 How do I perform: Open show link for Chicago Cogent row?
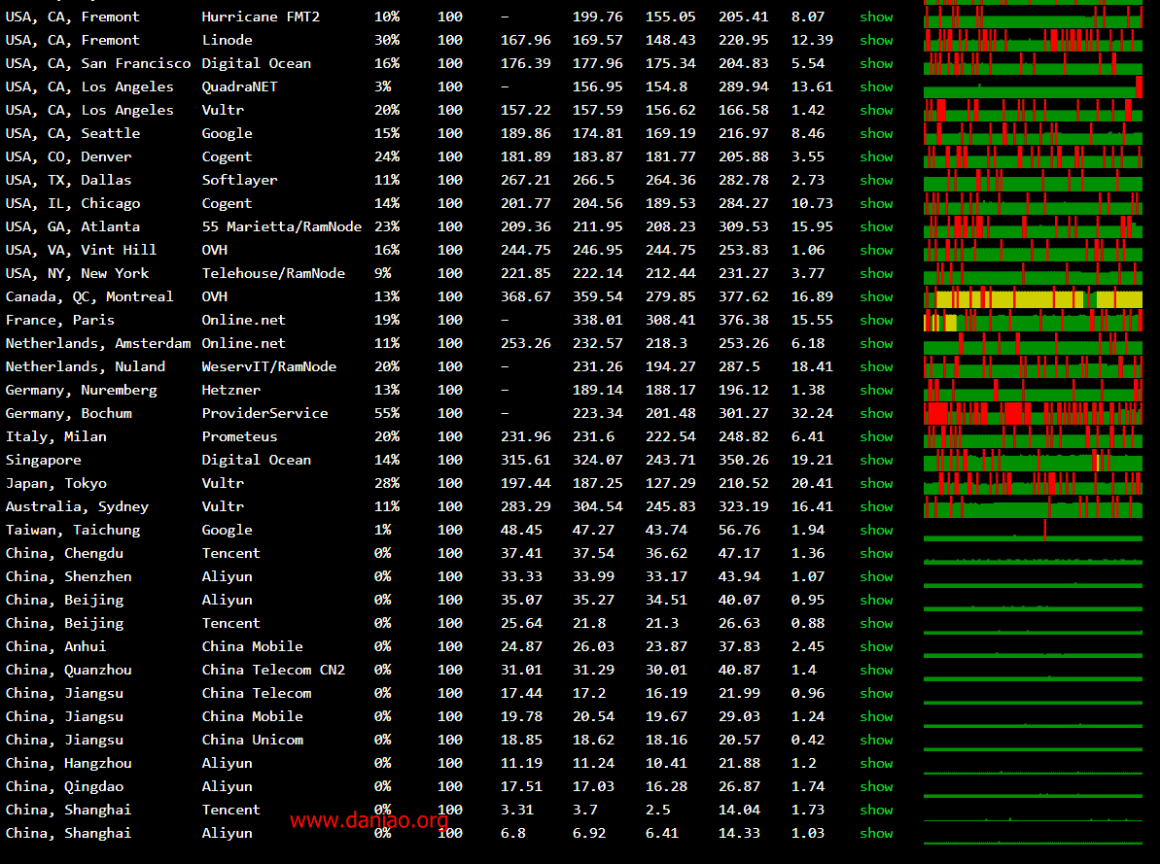[876, 203]
